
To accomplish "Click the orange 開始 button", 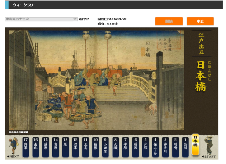I will pos(169,21).
